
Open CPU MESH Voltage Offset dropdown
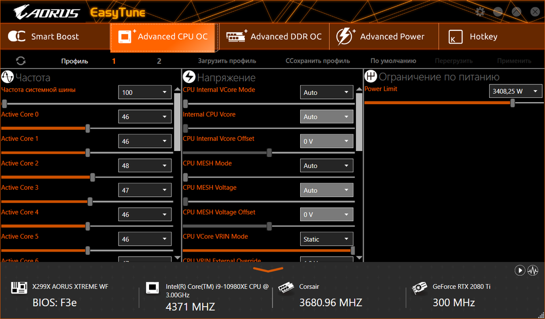(326, 214)
